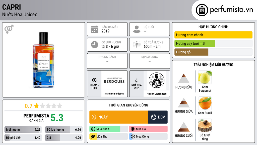Click the Hương cuối pyramid icon
257x145 pixels.
coord(184,127)
